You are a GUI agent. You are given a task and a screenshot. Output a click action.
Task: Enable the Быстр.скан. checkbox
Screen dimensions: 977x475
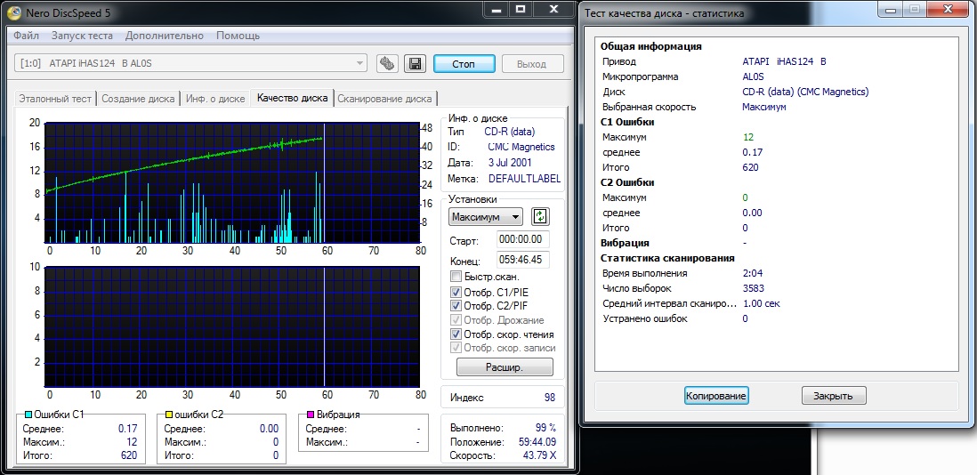point(456,277)
